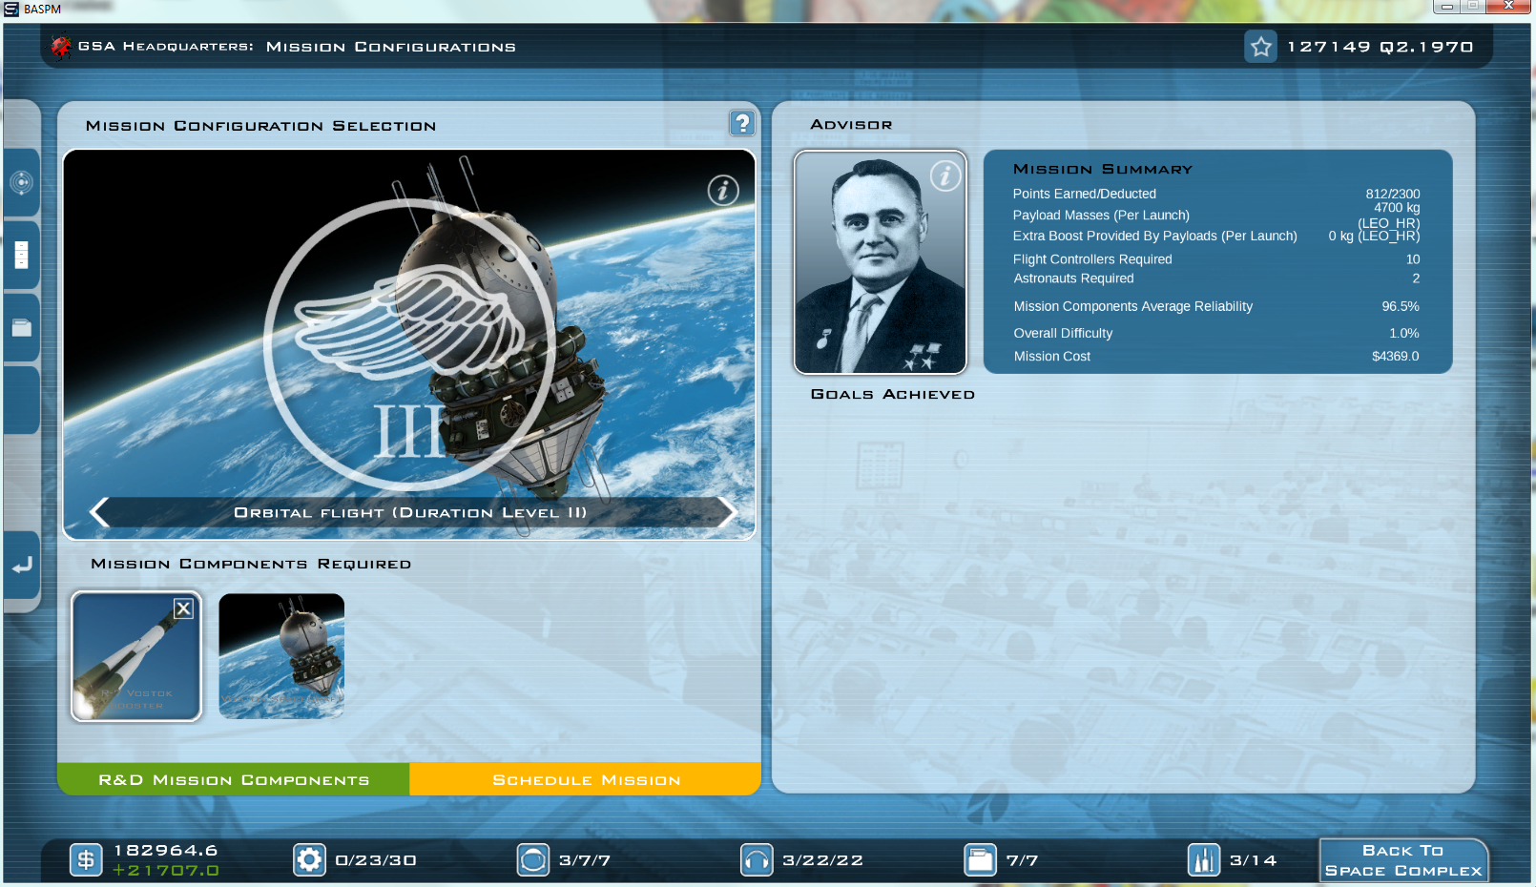The image size is (1536, 887).
Task: Click Points Earned/Deducted 812/2300 value
Action: (1392, 194)
